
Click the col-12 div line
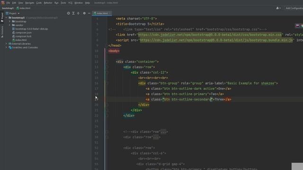tap(150, 72)
